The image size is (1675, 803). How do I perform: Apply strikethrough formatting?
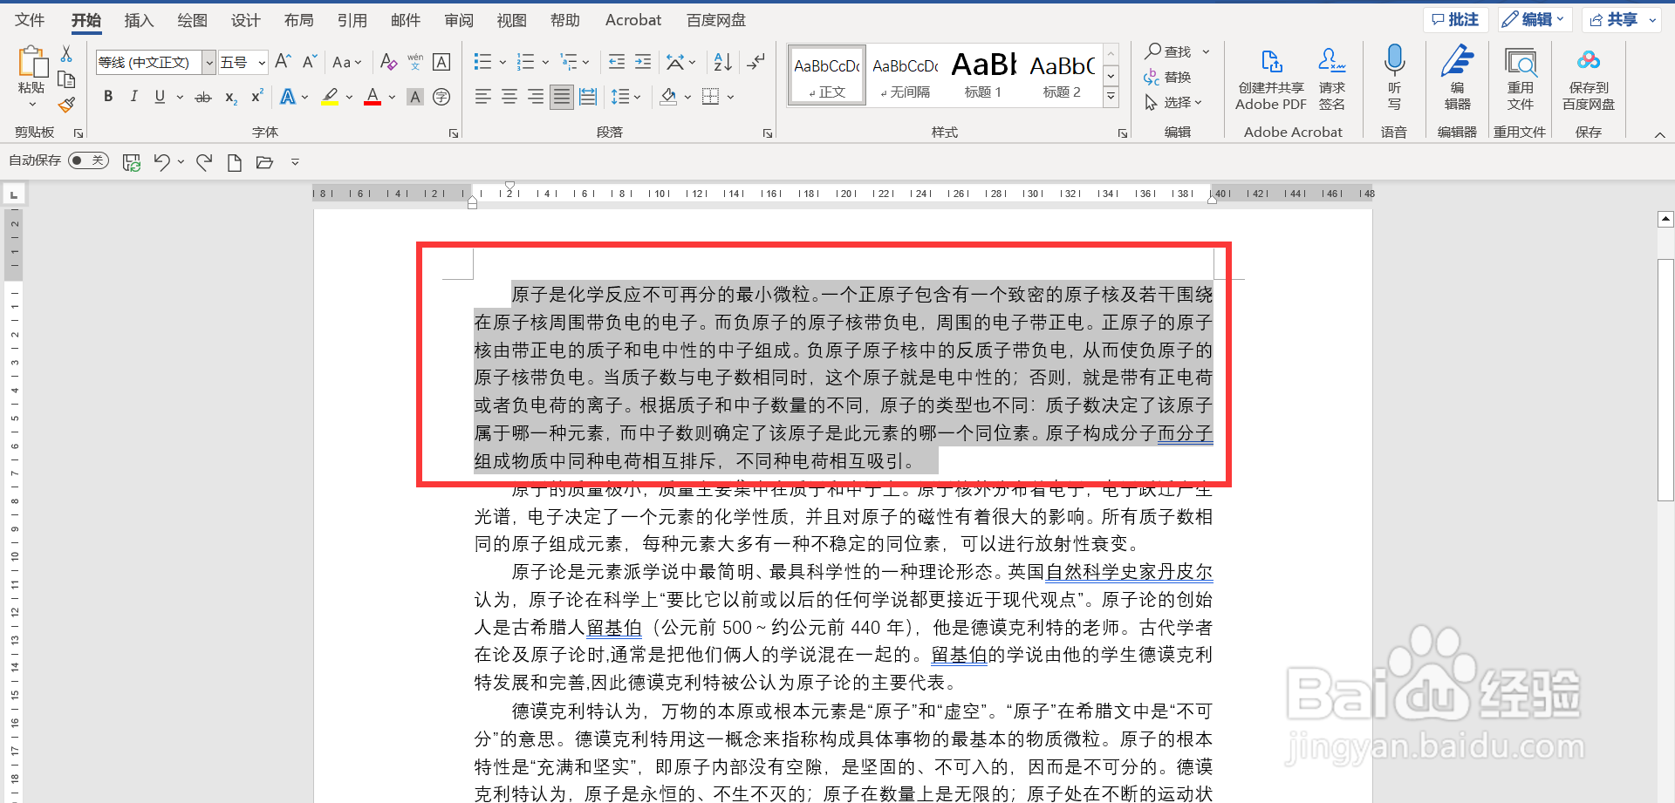(x=203, y=97)
